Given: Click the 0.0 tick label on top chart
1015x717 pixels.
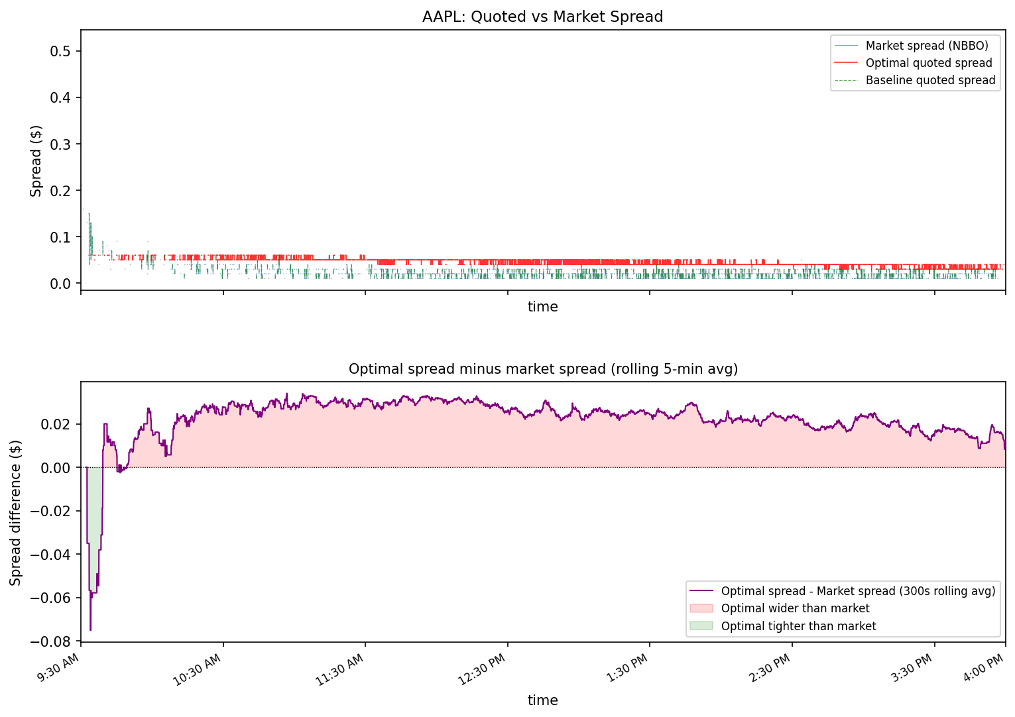Looking at the screenshot, I should (x=60, y=284).
